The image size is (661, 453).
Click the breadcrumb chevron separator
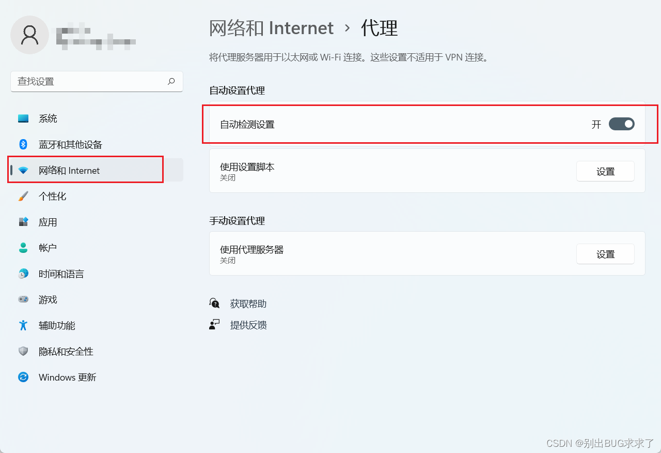tap(347, 28)
